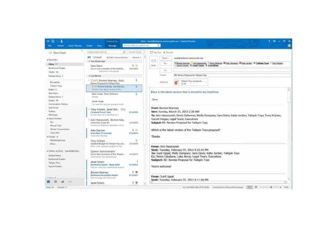Open the Tailspin Toys proposal attachment dropdown
Viewport: 329px width, 235px height.
click(x=206, y=82)
